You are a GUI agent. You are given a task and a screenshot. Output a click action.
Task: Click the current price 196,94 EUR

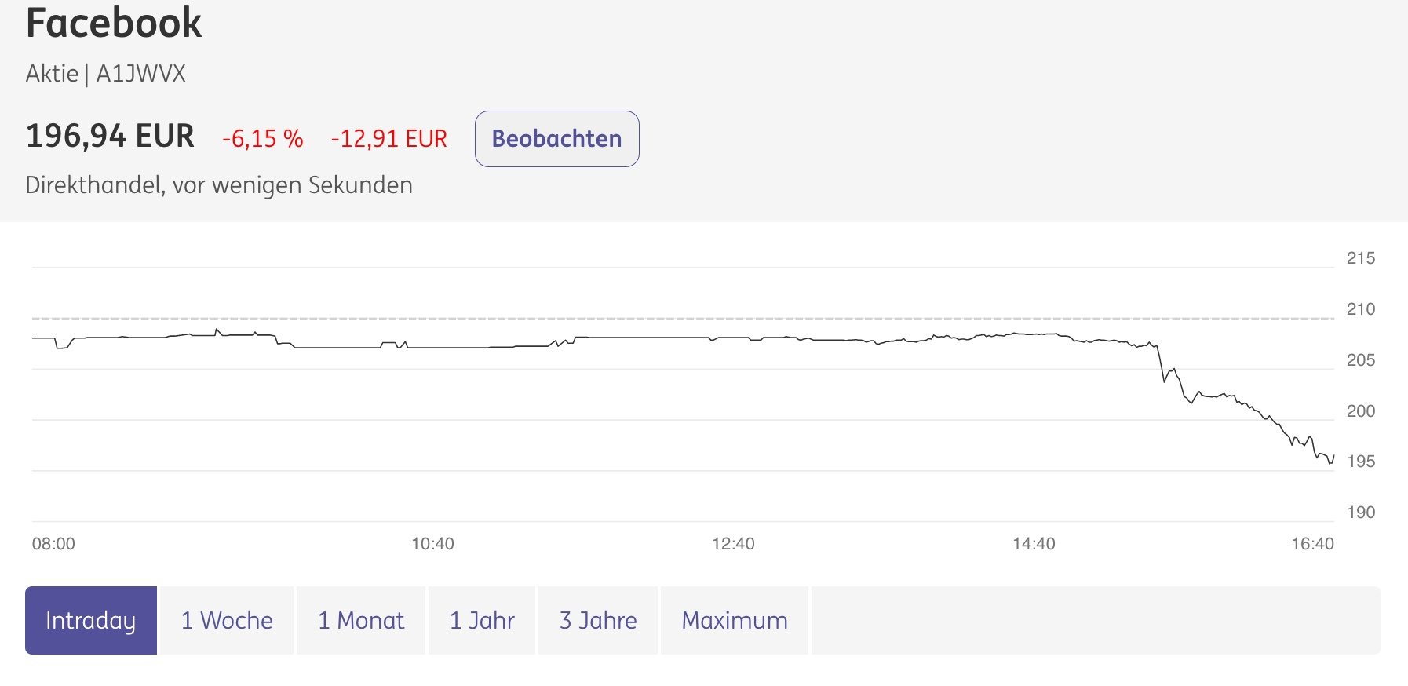110,136
